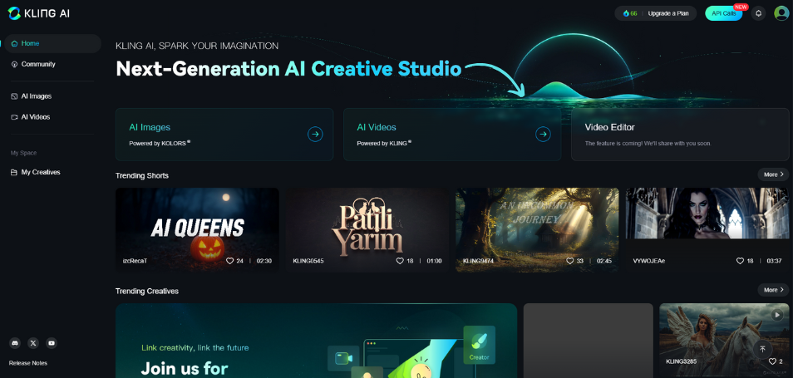Image resolution: width=793 pixels, height=378 pixels.
Task: Like the KLING3285 creative heart
Action: [772, 361]
